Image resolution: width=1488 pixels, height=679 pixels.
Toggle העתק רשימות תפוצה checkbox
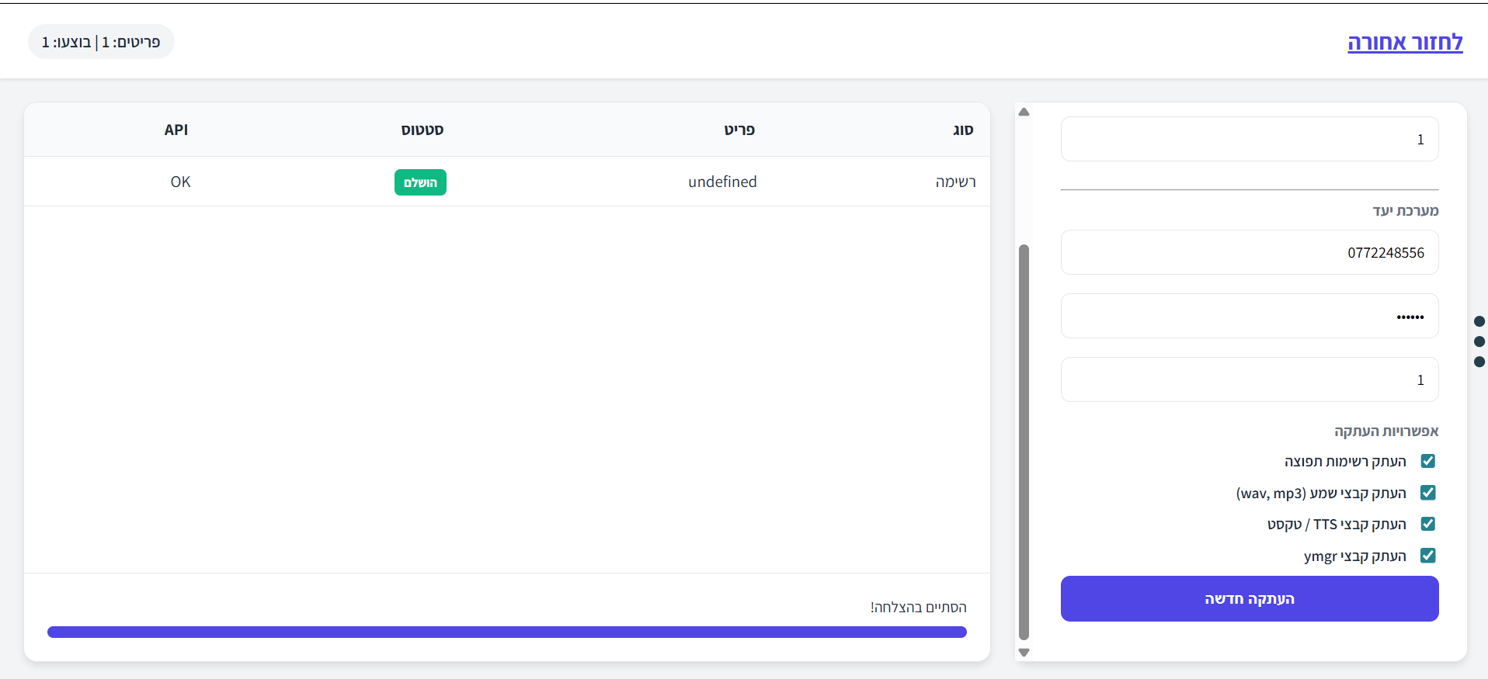point(1427,461)
